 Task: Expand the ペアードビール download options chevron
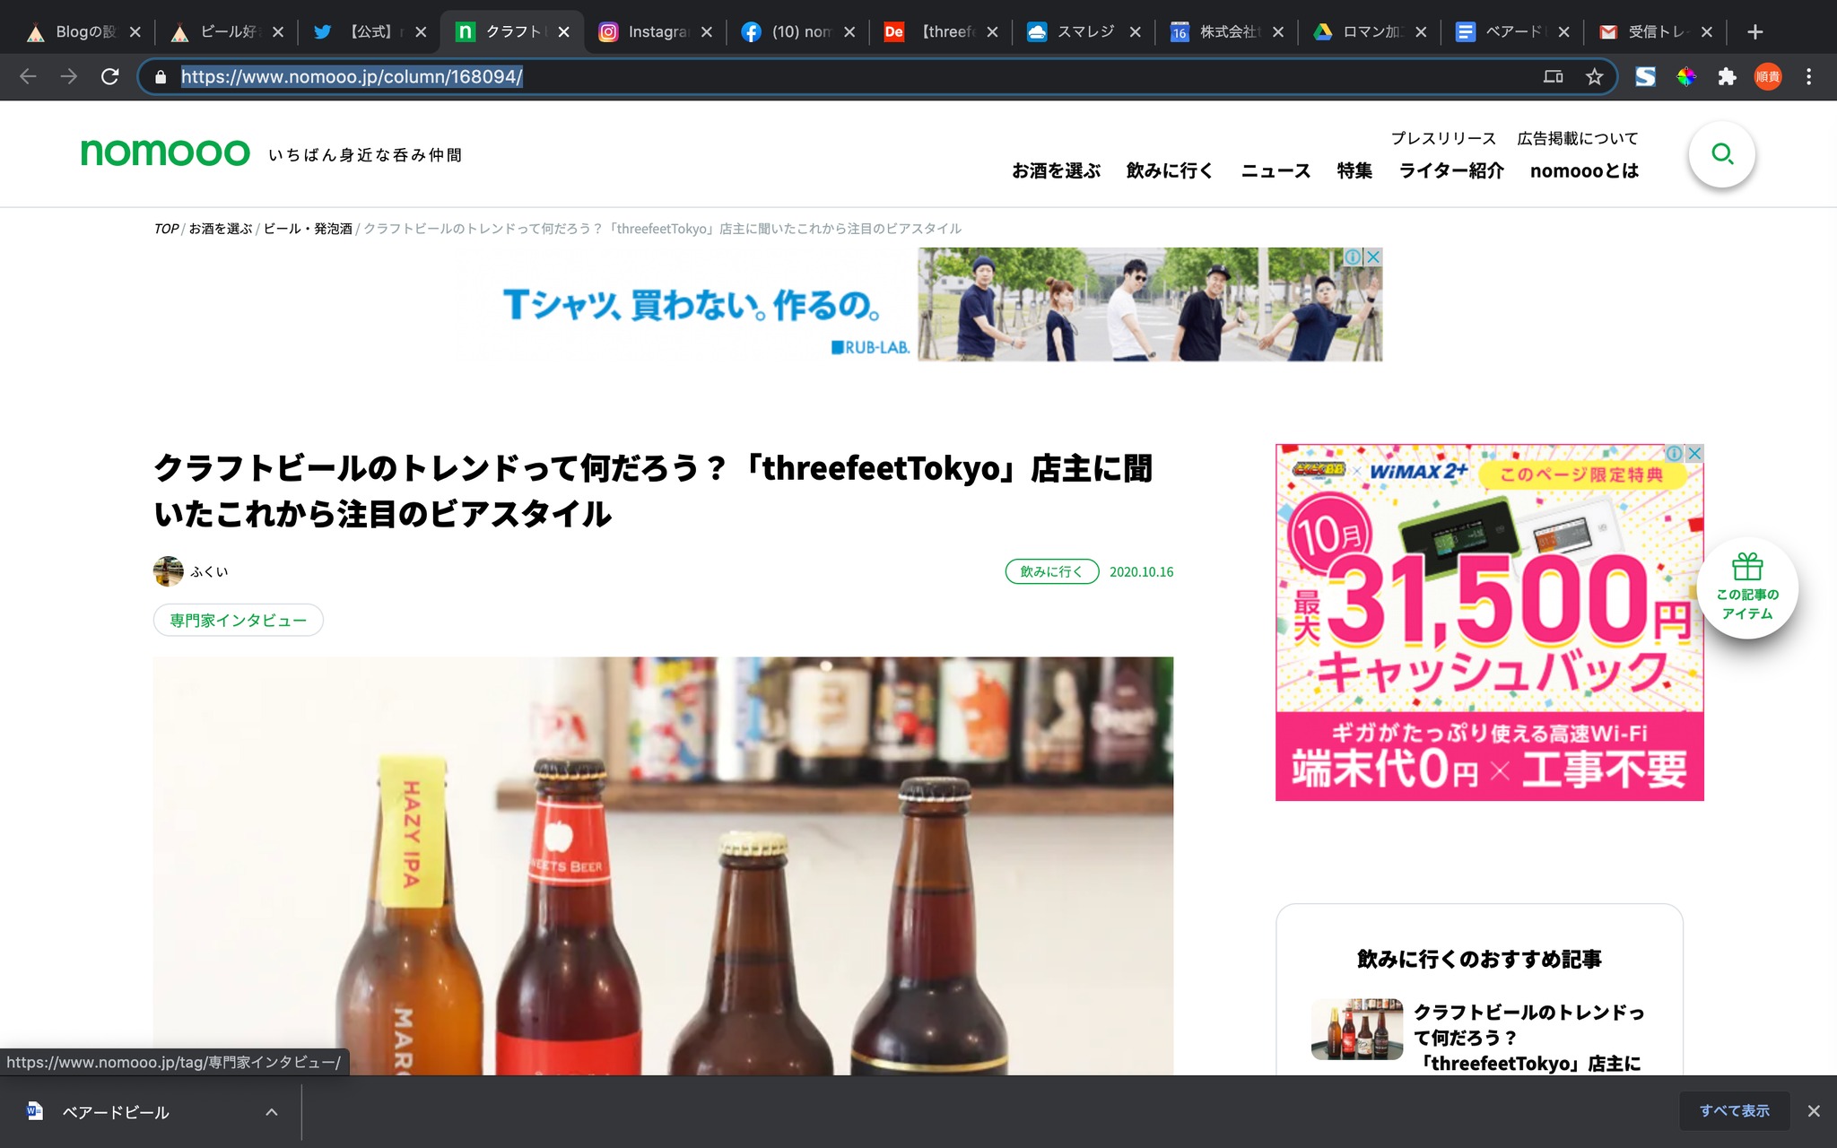[271, 1112]
